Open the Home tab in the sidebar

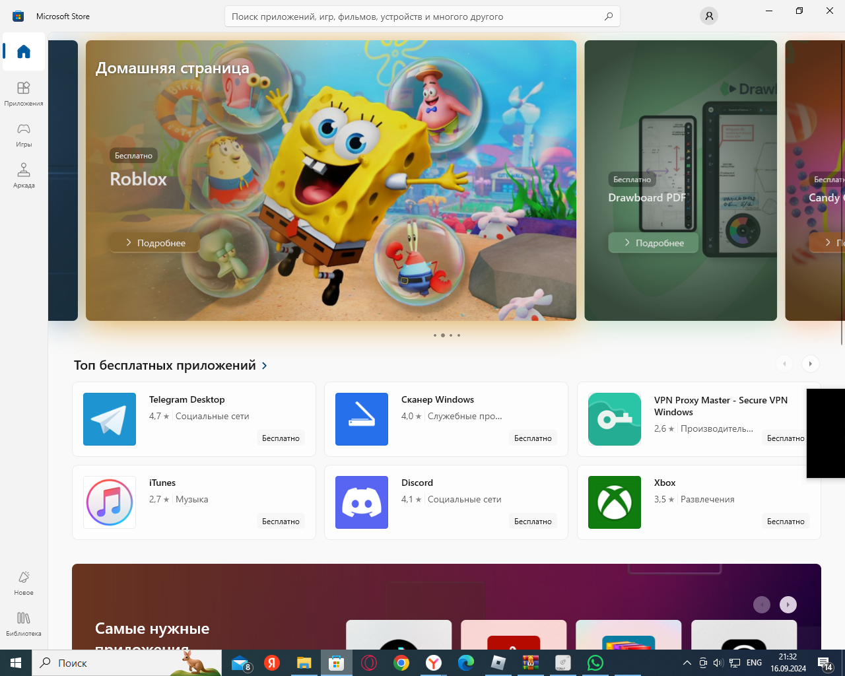[x=24, y=51]
